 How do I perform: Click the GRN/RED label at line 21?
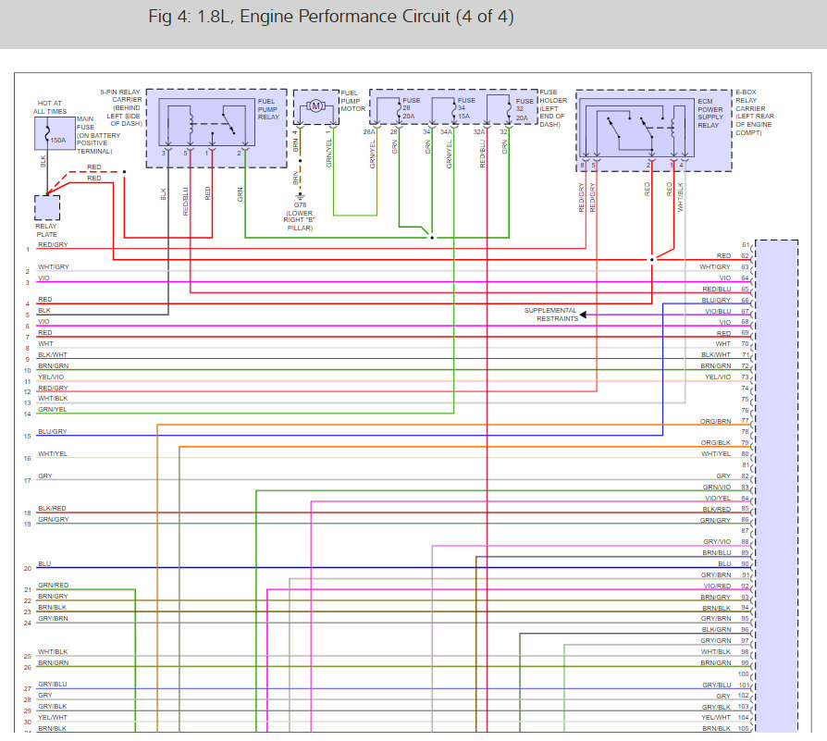coord(54,586)
